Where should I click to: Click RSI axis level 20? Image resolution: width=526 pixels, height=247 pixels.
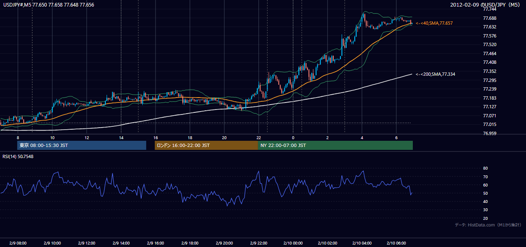tap(485, 218)
